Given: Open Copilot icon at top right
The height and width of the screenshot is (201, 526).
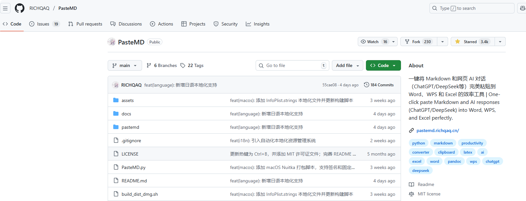Looking at the screenshot, I should coord(522,8).
